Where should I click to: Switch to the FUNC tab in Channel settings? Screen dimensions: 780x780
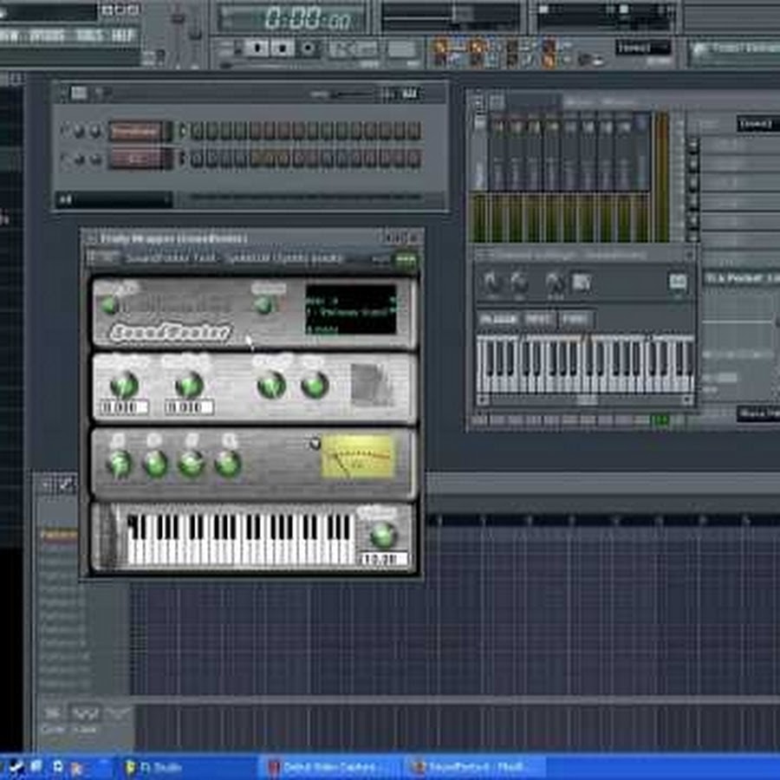coord(575,319)
